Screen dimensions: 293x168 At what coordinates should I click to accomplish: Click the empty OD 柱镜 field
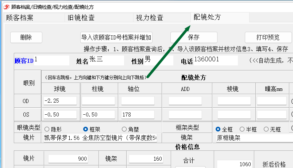pyautogui.click(x=99, y=101)
